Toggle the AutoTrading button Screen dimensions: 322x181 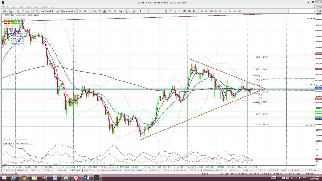coord(68,11)
